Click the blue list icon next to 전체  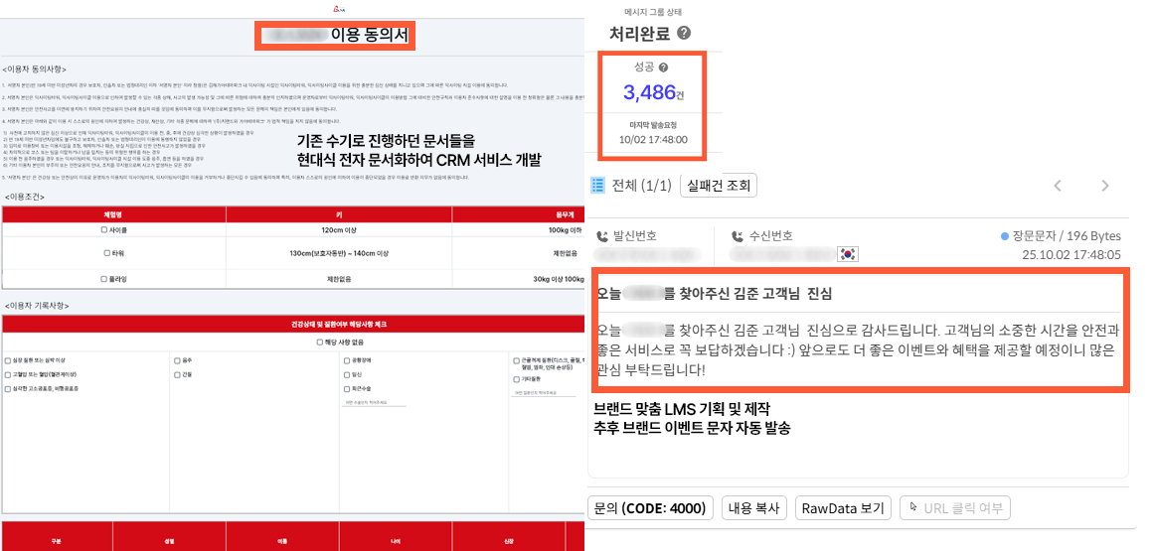click(x=598, y=185)
